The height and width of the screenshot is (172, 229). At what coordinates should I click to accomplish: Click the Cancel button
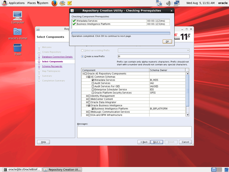tap(185, 142)
